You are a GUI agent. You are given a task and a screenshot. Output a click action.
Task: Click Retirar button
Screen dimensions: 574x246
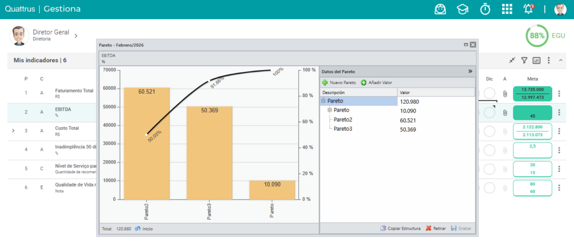pyautogui.click(x=436, y=229)
